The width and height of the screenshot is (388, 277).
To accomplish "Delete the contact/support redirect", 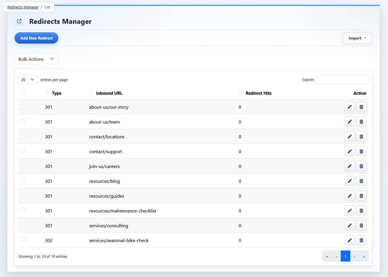I will click(x=361, y=151).
